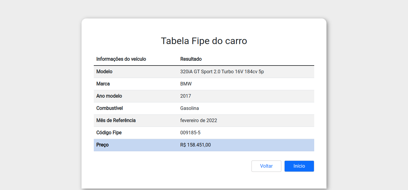The width and height of the screenshot is (408, 190).
Task: Click the 'Informações do veículo' column header
Action: click(121, 59)
